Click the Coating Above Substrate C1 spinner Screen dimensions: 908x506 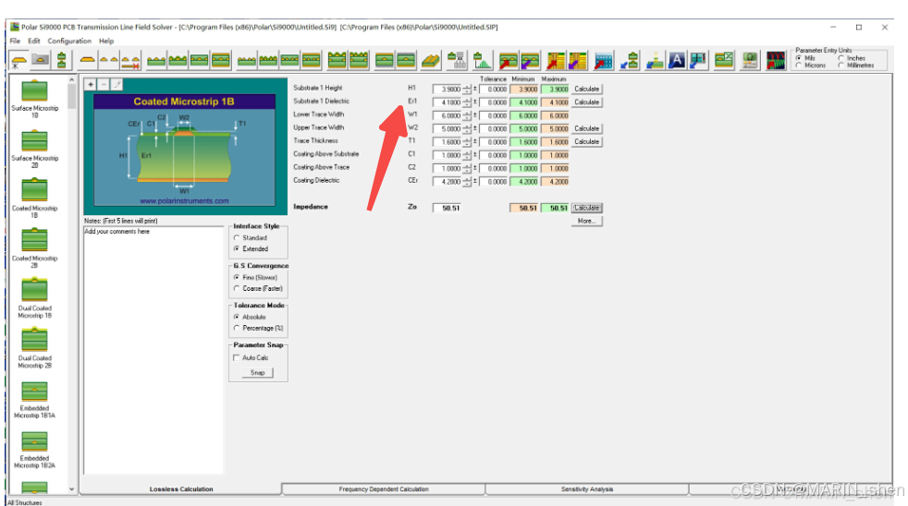click(467, 155)
